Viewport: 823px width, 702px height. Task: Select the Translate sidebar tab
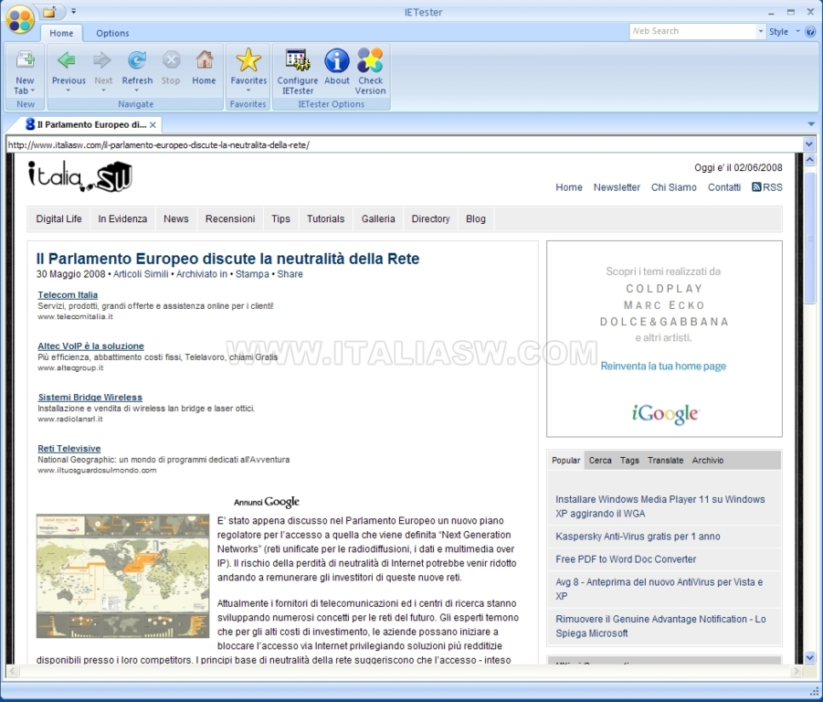point(666,461)
